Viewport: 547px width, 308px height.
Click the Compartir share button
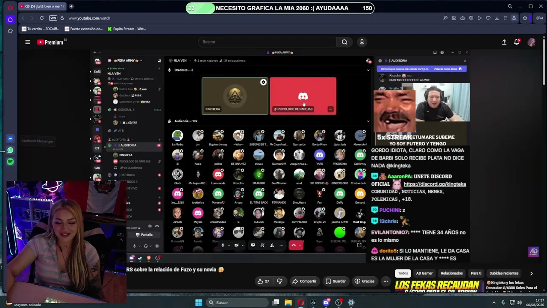click(x=304, y=281)
